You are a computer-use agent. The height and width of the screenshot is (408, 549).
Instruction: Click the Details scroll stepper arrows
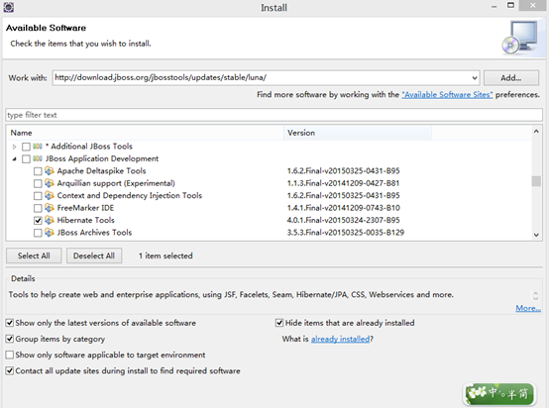tap(535, 295)
